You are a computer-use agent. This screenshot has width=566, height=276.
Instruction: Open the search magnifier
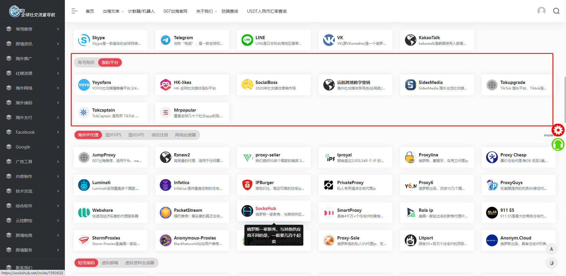click(x=557, y=11)
